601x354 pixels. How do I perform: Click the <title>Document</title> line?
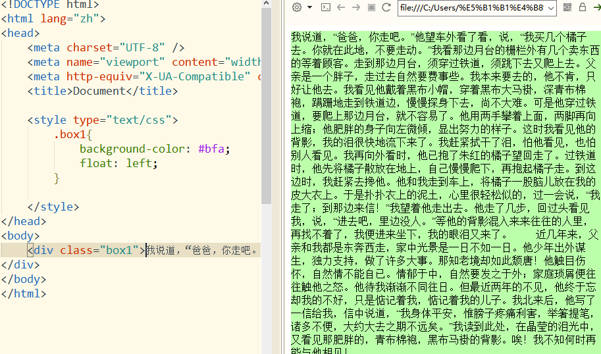pyautogui.click(x=103, y=91)
